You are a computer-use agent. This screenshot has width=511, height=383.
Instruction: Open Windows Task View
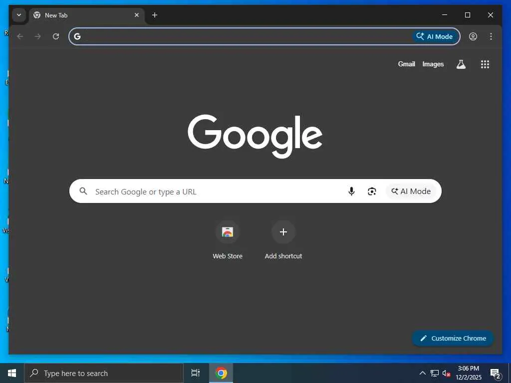coord(196,373)
